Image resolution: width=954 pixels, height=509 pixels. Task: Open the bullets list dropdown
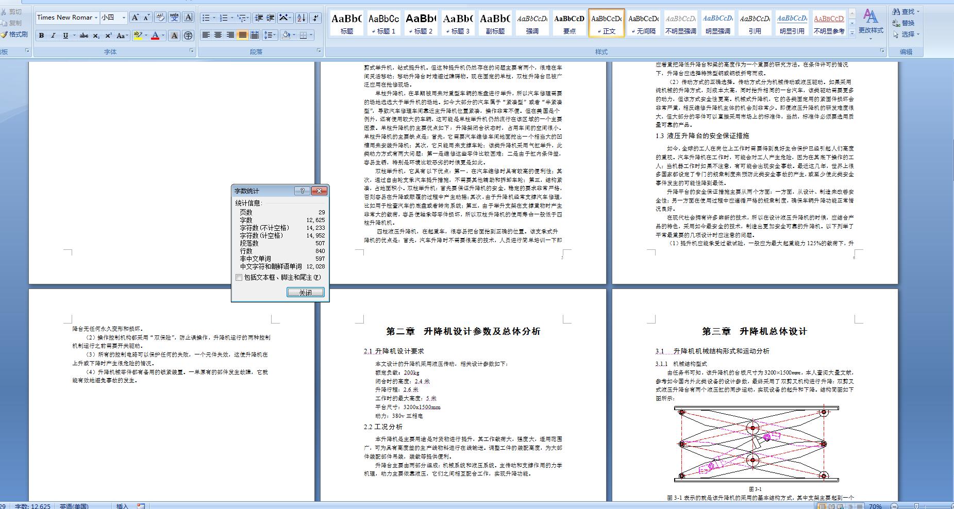(215, 18)
